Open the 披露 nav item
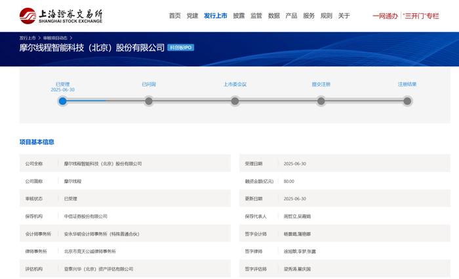Image resolution: width=459 pixels, height=279 pixels. pyautogui.click(x=239, y=16)
